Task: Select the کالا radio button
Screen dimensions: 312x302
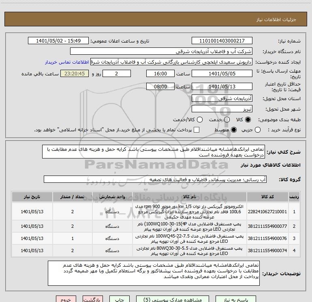Action: [248, 120]
